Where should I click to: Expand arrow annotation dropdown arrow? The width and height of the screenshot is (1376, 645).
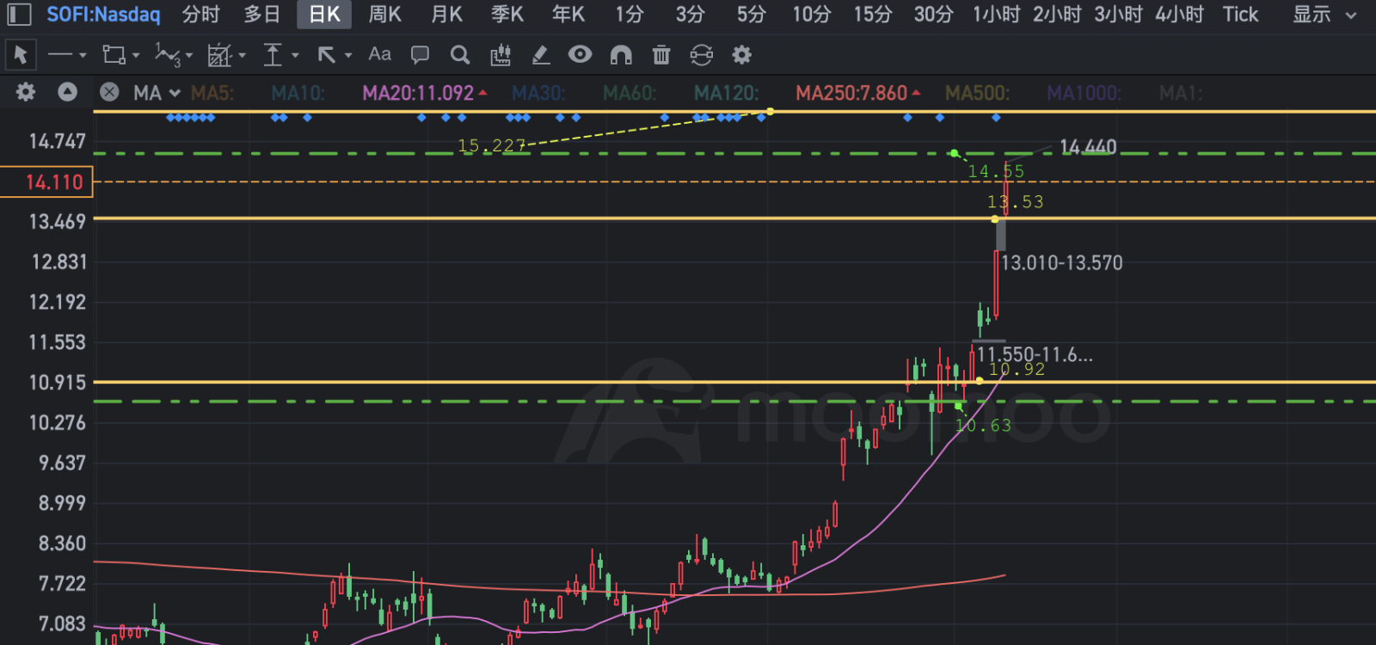tap(348, 56)
